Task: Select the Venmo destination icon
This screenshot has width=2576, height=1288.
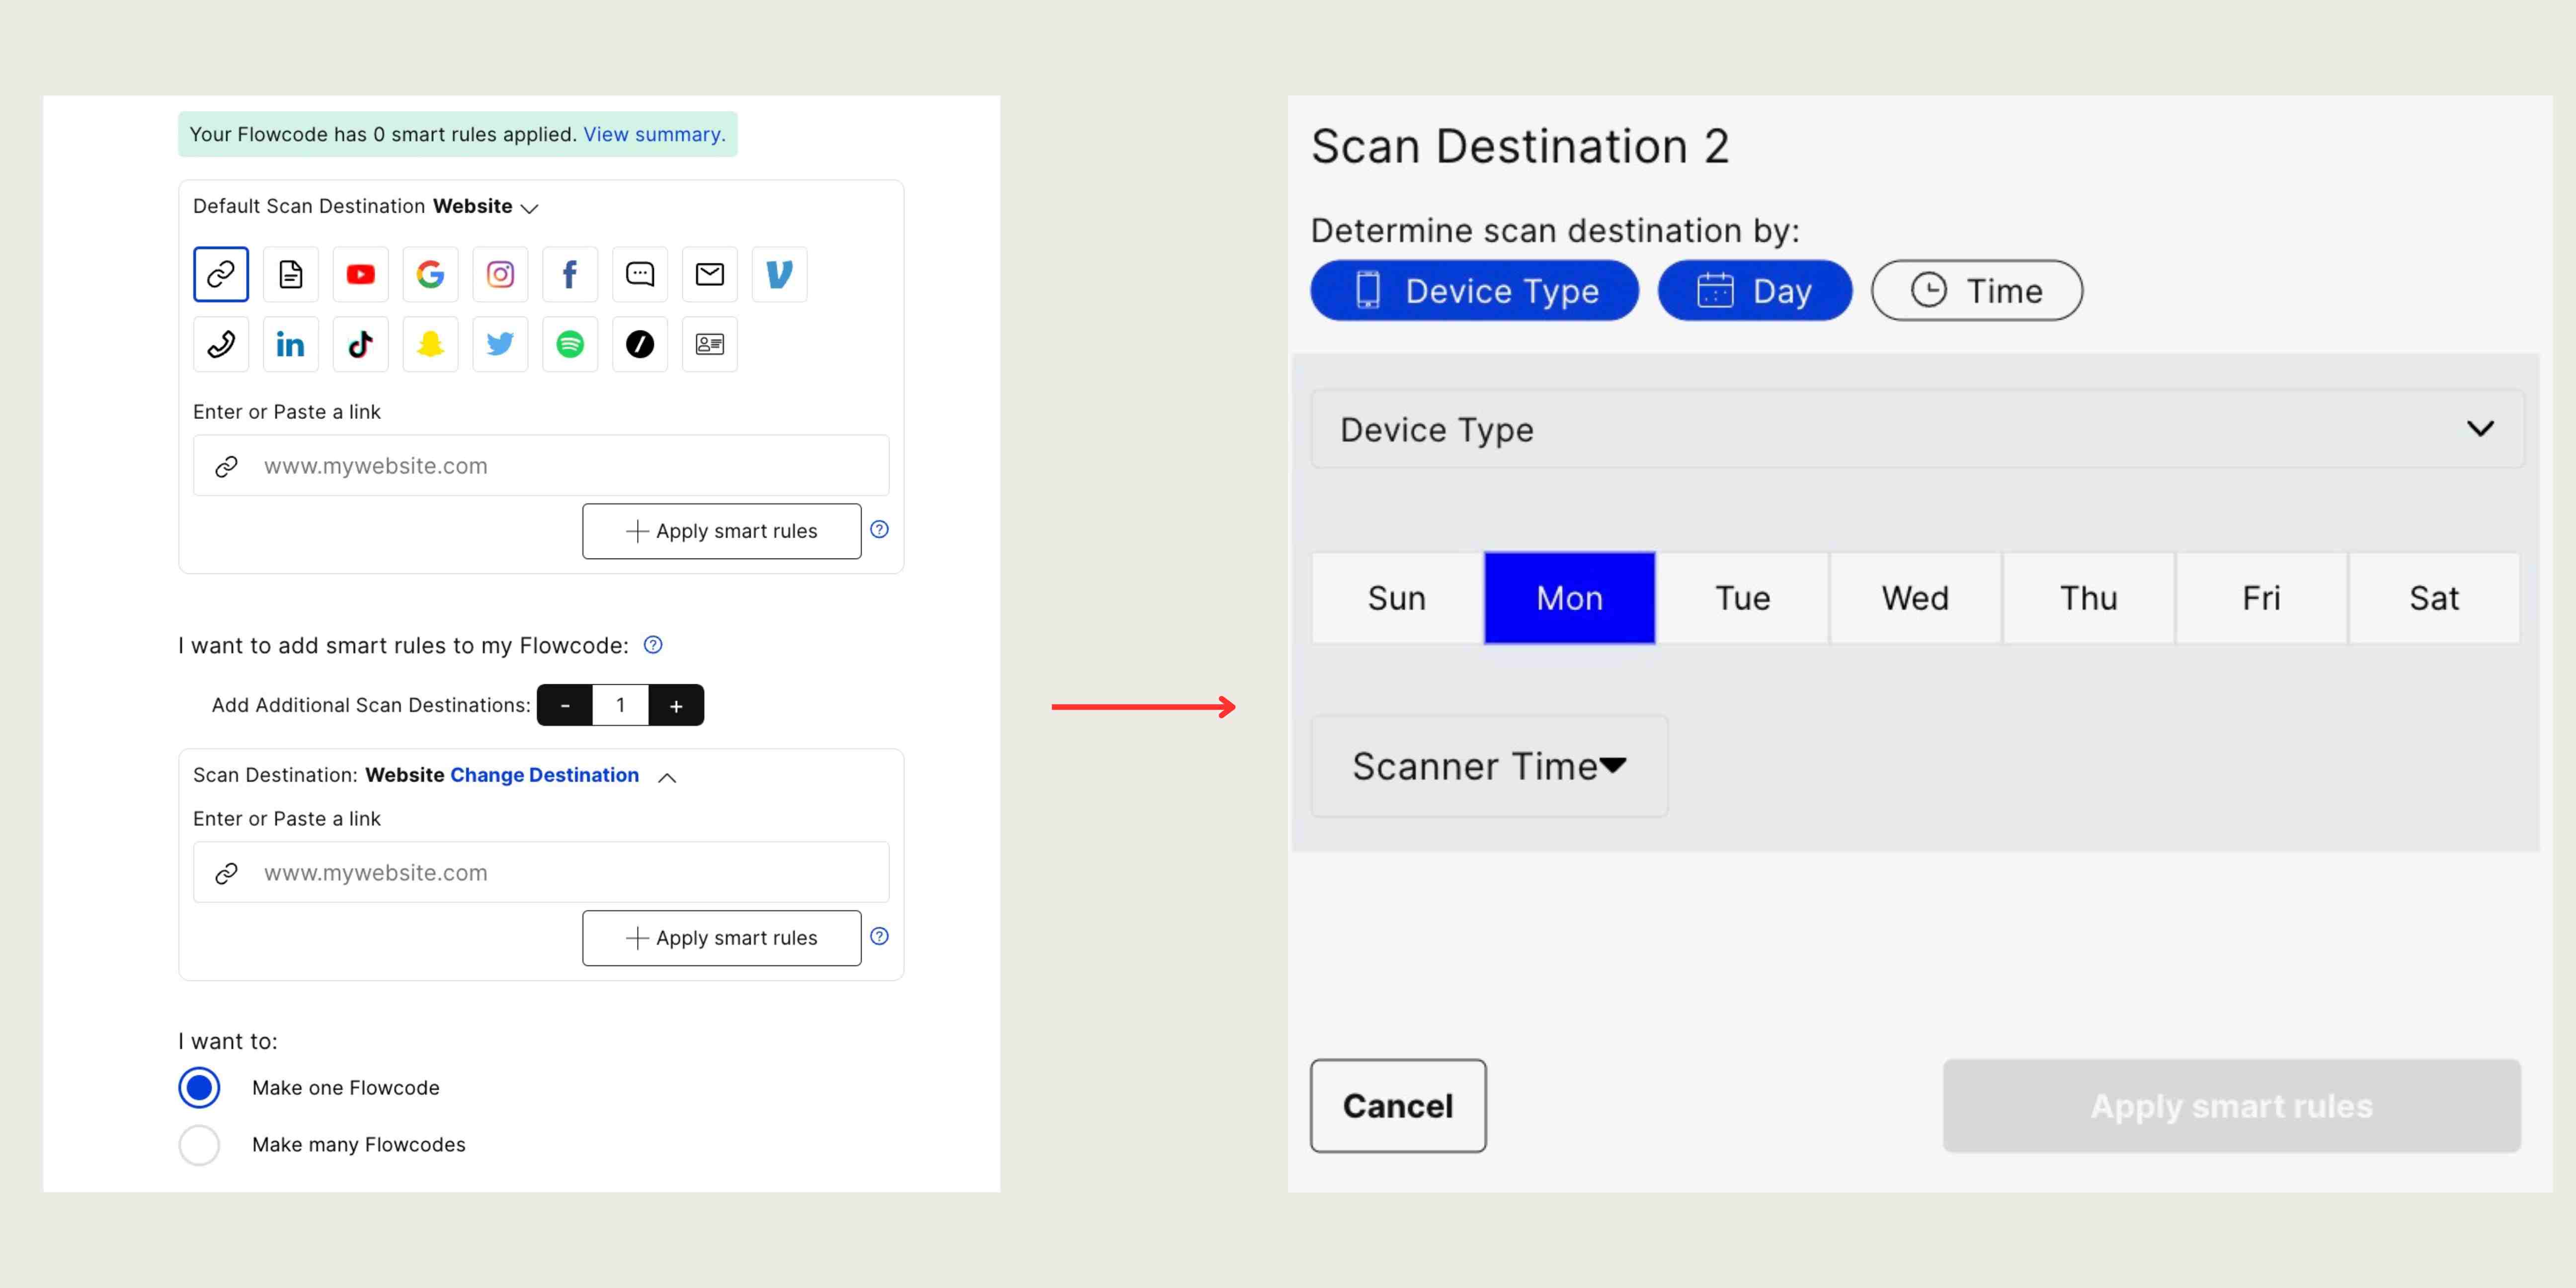Action: pyautogui.click(x=780, y=274)
